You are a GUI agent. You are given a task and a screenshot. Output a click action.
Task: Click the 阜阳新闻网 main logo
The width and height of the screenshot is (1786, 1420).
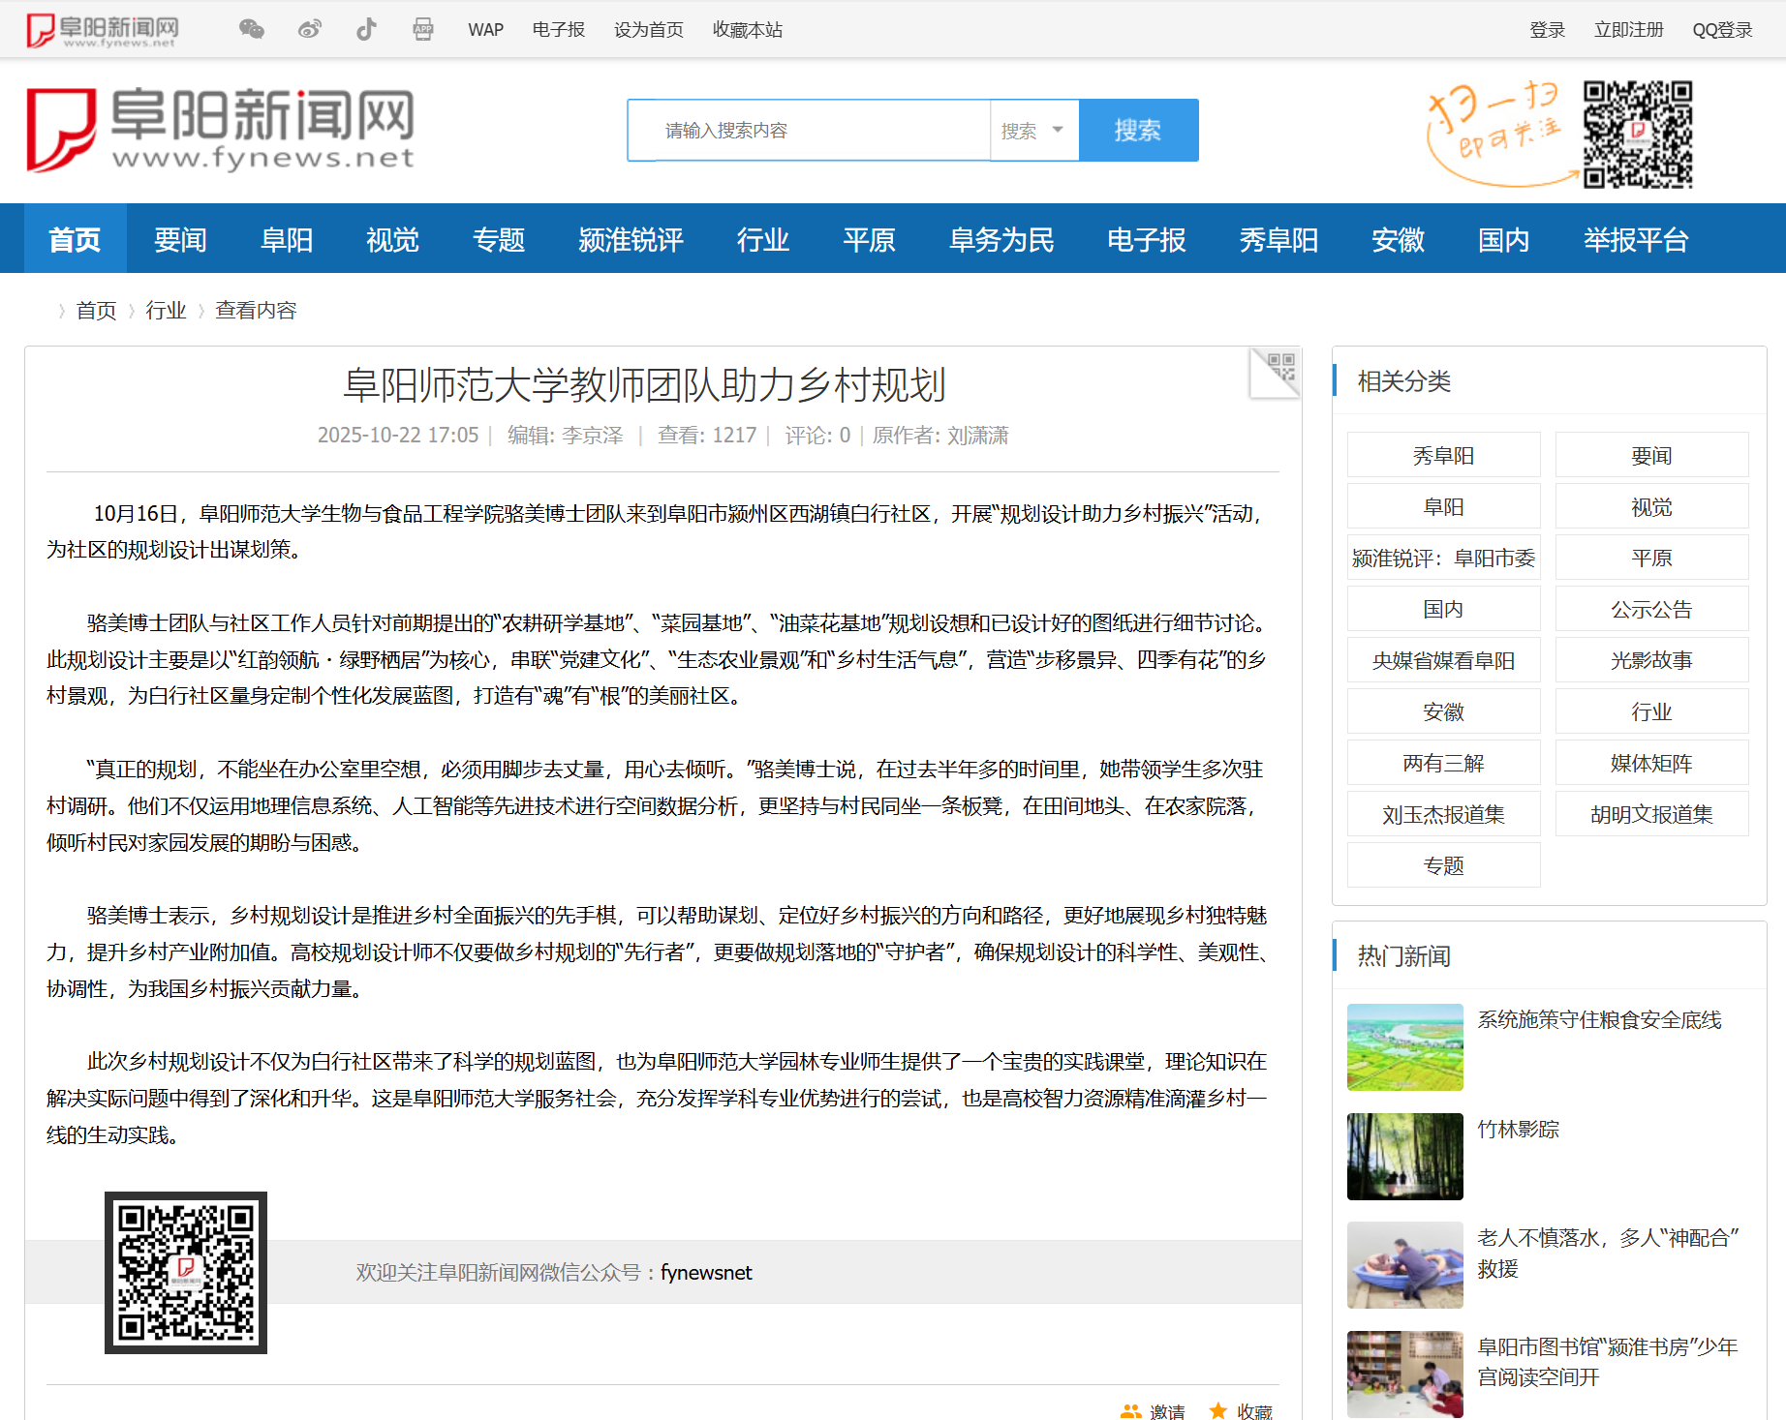(x=221, y=130)
